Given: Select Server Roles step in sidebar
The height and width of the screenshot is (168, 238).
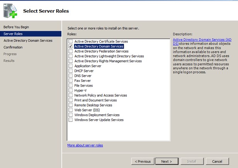Looking at the screenshot, I should pyautogui.click(x=31, y=34).
